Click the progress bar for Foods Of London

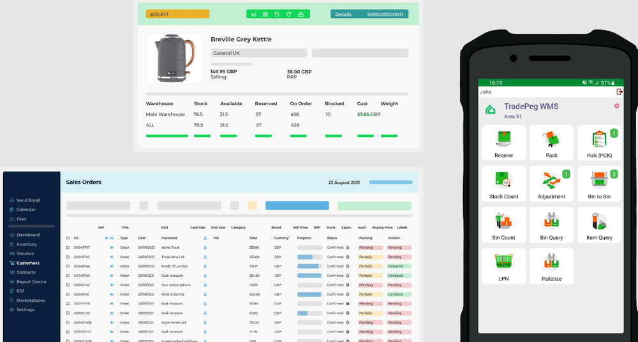(x=309, y=266)
